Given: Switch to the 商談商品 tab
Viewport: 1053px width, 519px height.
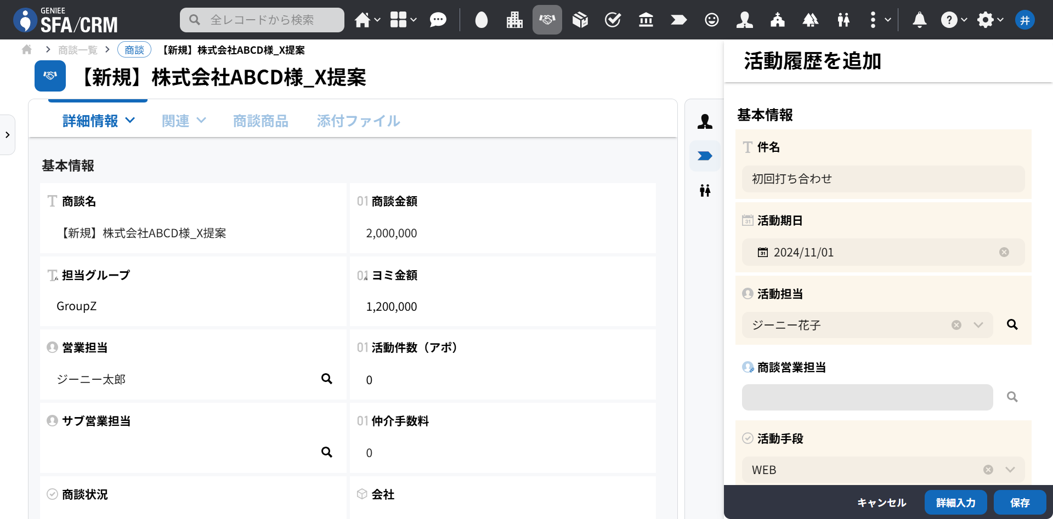Looking at the screenshot, I should (261, 121).
